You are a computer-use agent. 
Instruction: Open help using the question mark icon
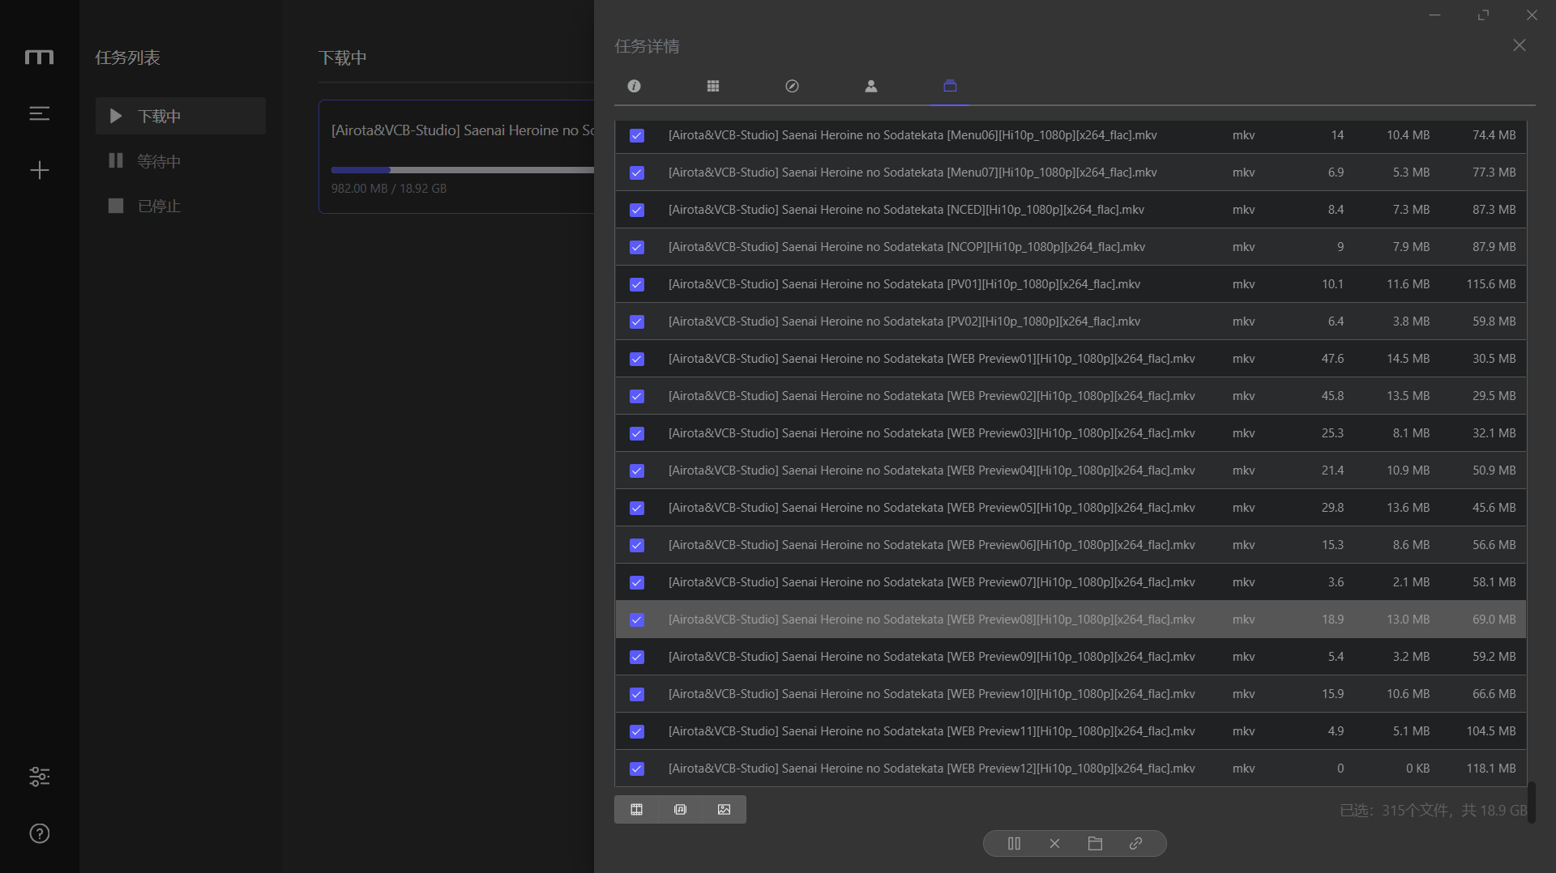[40, 833]
